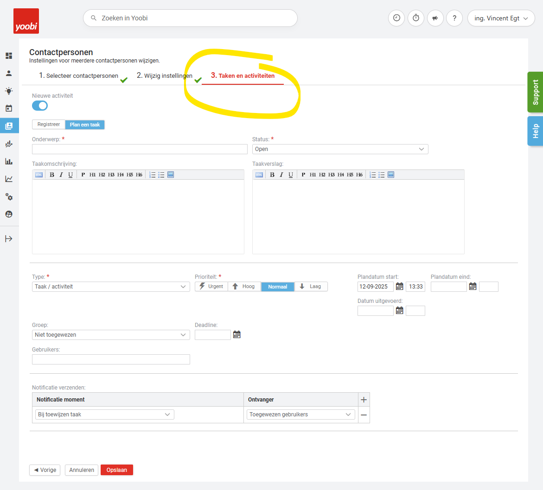Open the calendar picker for Plandatum start
This screenshot has height=490, width=543.
[399, 287]
